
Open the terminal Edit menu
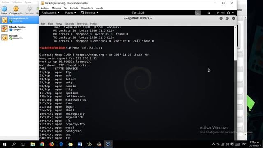[x=51, y=24]
